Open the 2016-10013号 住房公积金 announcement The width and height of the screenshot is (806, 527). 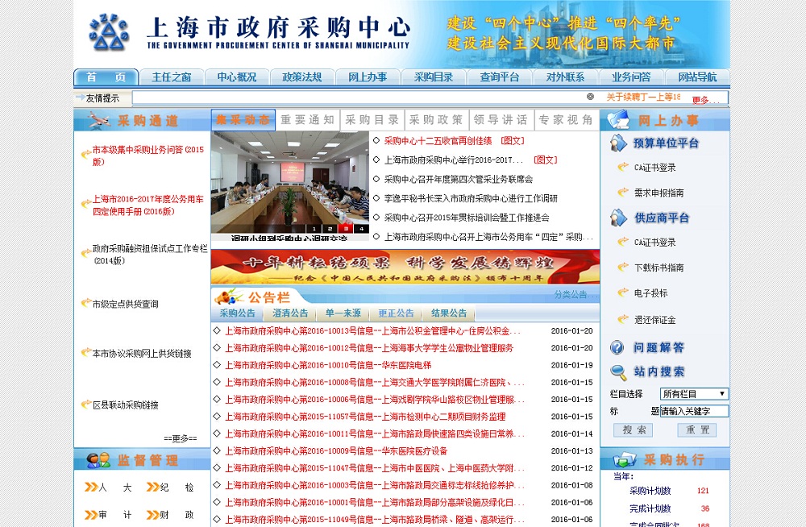tap(372, 331)
